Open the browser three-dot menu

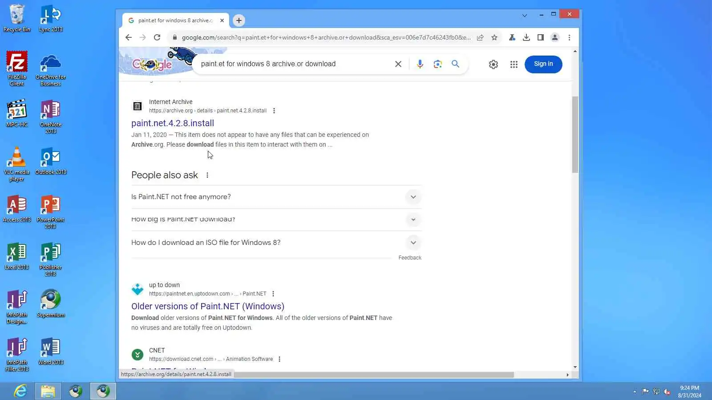pos(569,38)
